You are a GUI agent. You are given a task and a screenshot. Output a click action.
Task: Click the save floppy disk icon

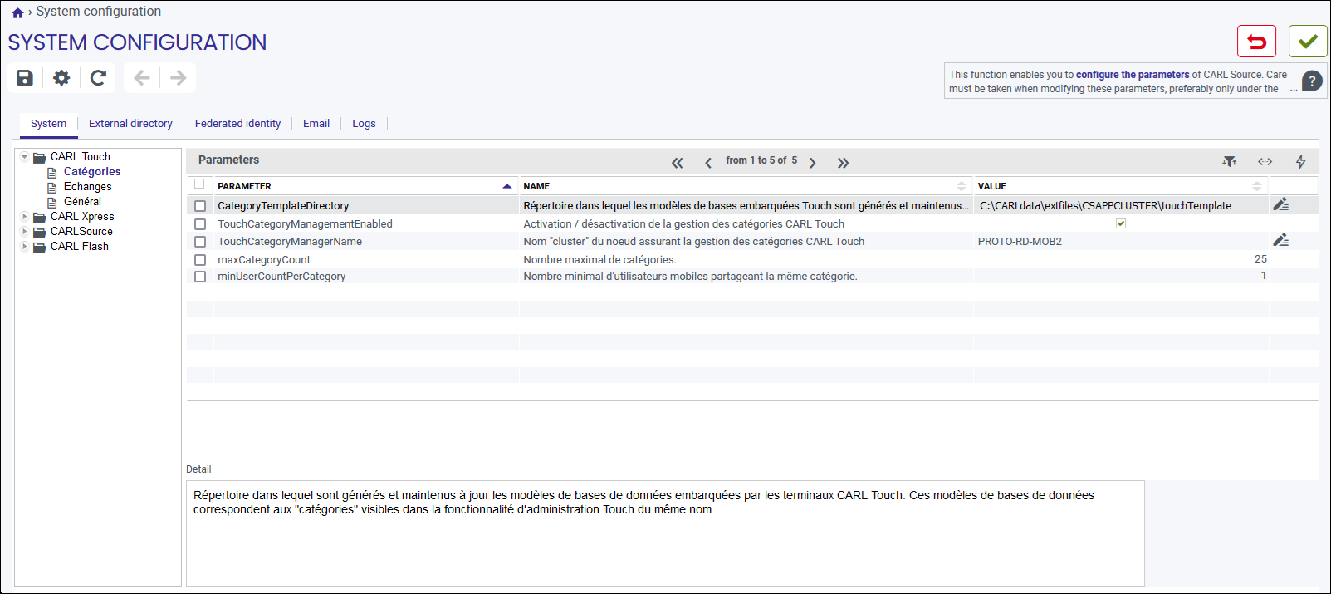25,78
